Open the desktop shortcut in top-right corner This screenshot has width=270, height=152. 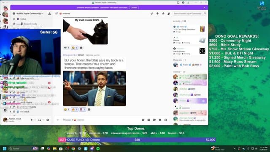[x=262, y=5]
